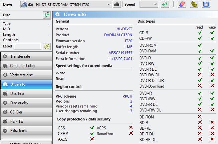Click the VCPS unsupported red cross

(x=131, y=127)
